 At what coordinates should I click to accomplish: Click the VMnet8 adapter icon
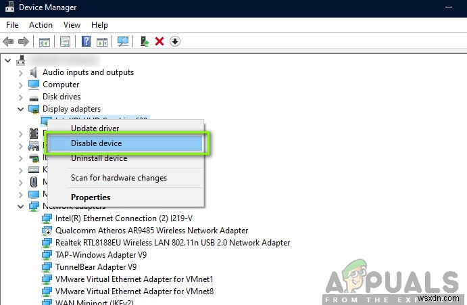(47, 291)
